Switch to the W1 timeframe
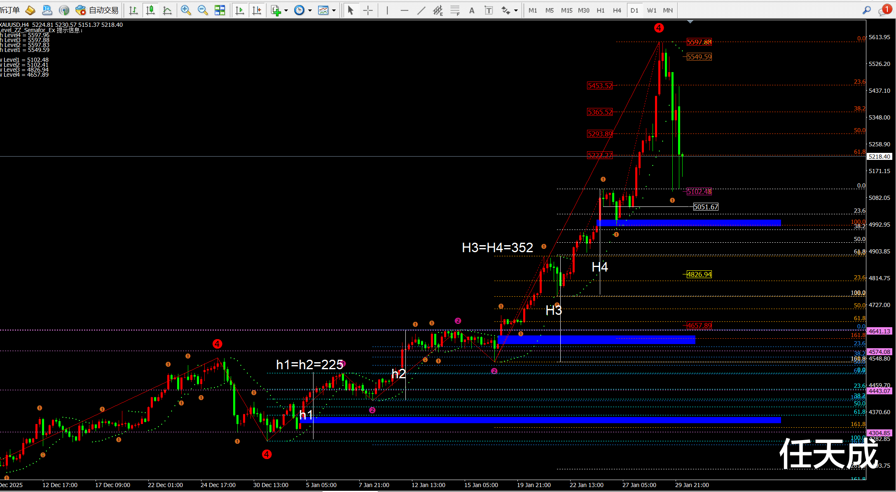 651,10
